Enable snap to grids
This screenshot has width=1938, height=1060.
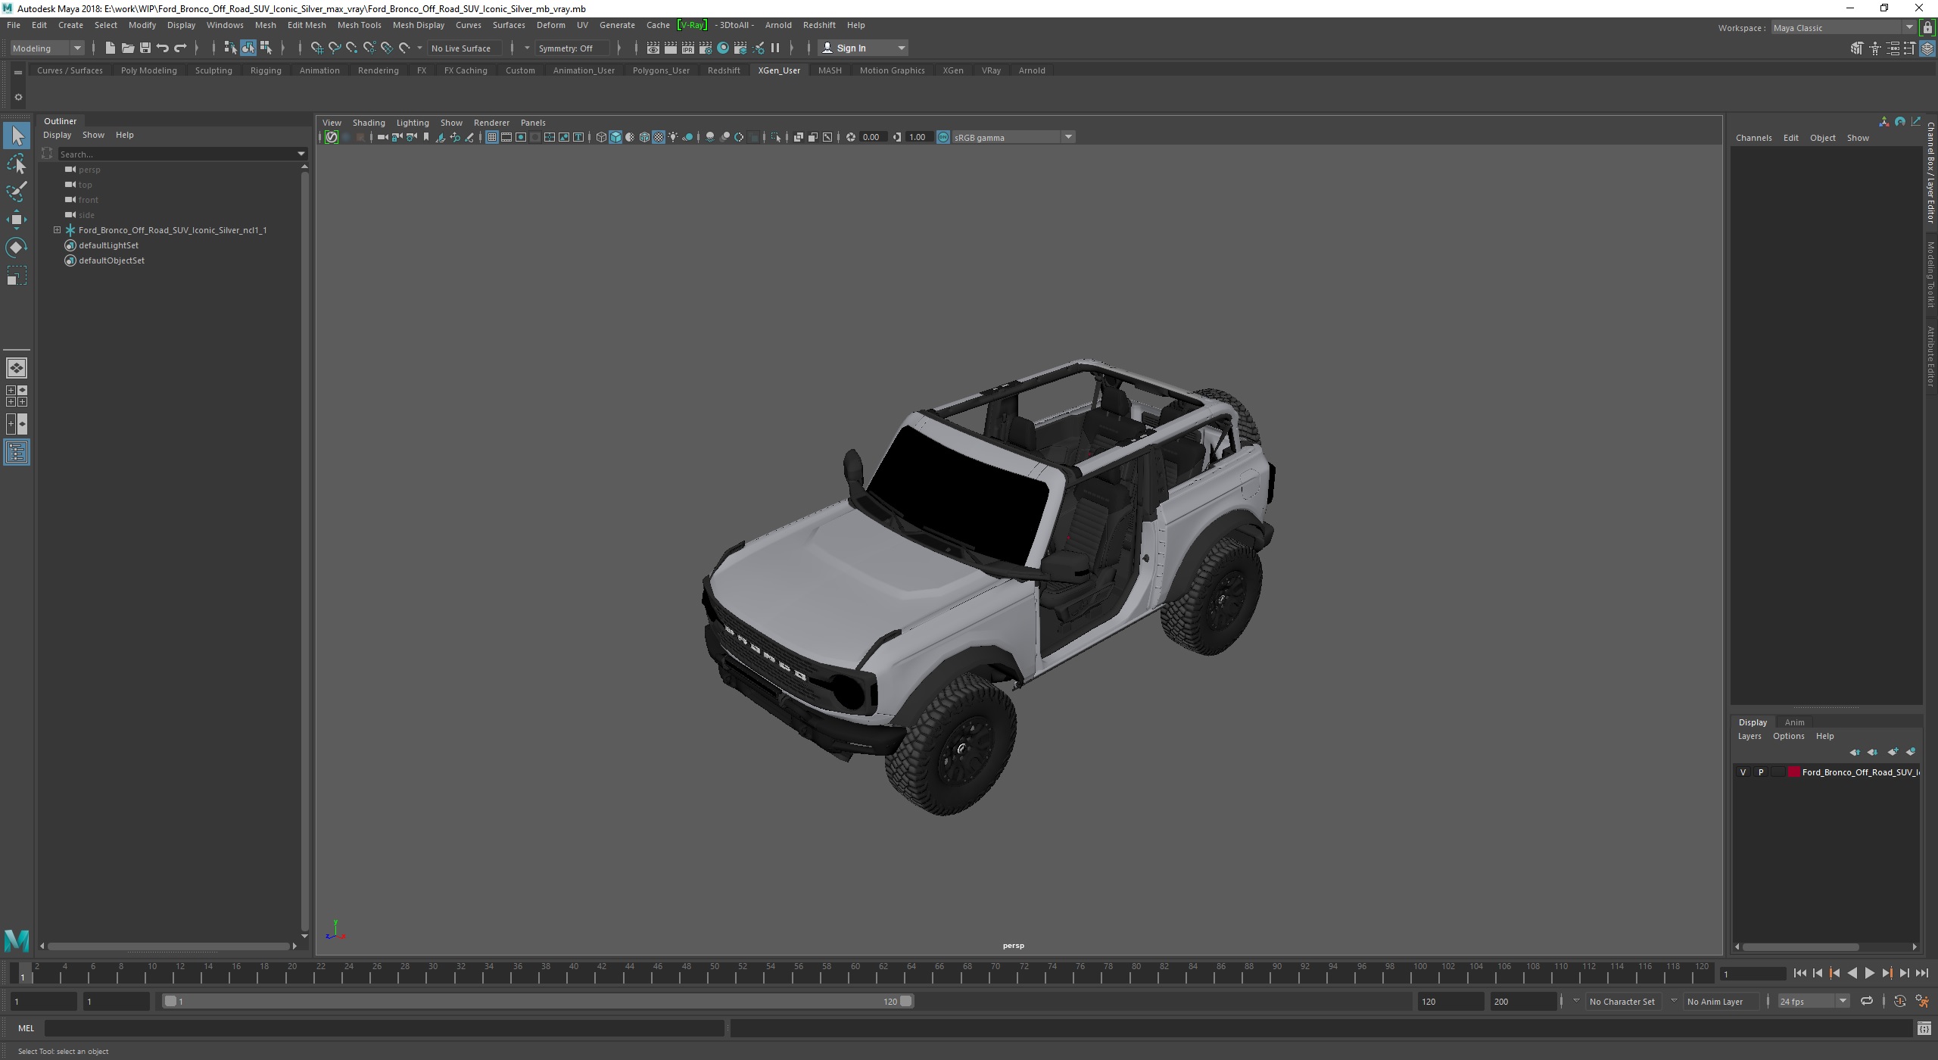point(316,48)
